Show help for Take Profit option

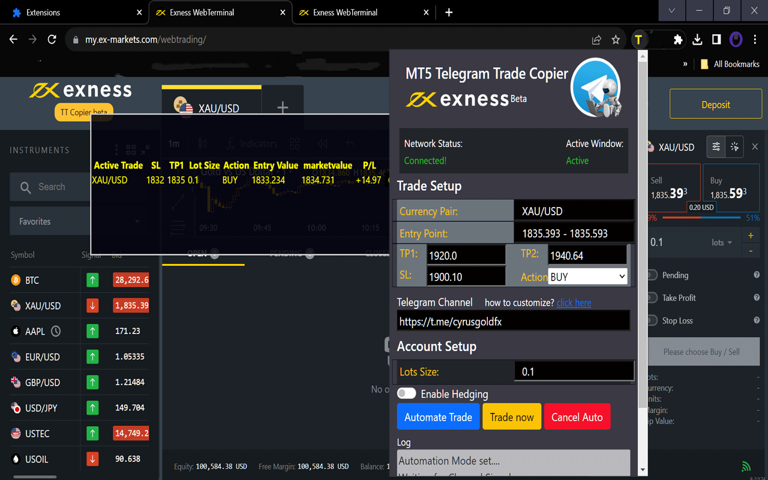(757, 298)
